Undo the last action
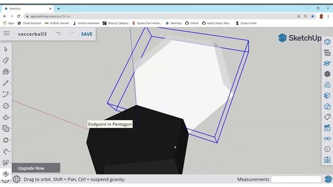Image resolution: width=333 pixels, height=187 pixels. [59, 34]
